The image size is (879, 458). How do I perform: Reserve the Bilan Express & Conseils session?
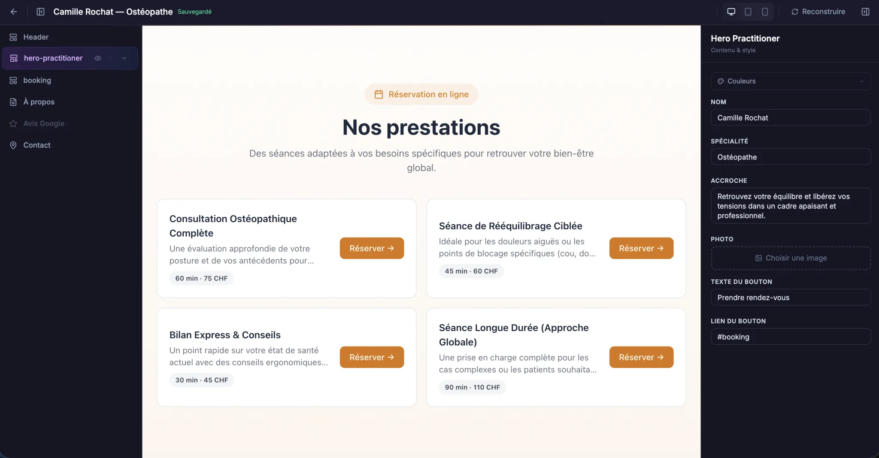372,357
